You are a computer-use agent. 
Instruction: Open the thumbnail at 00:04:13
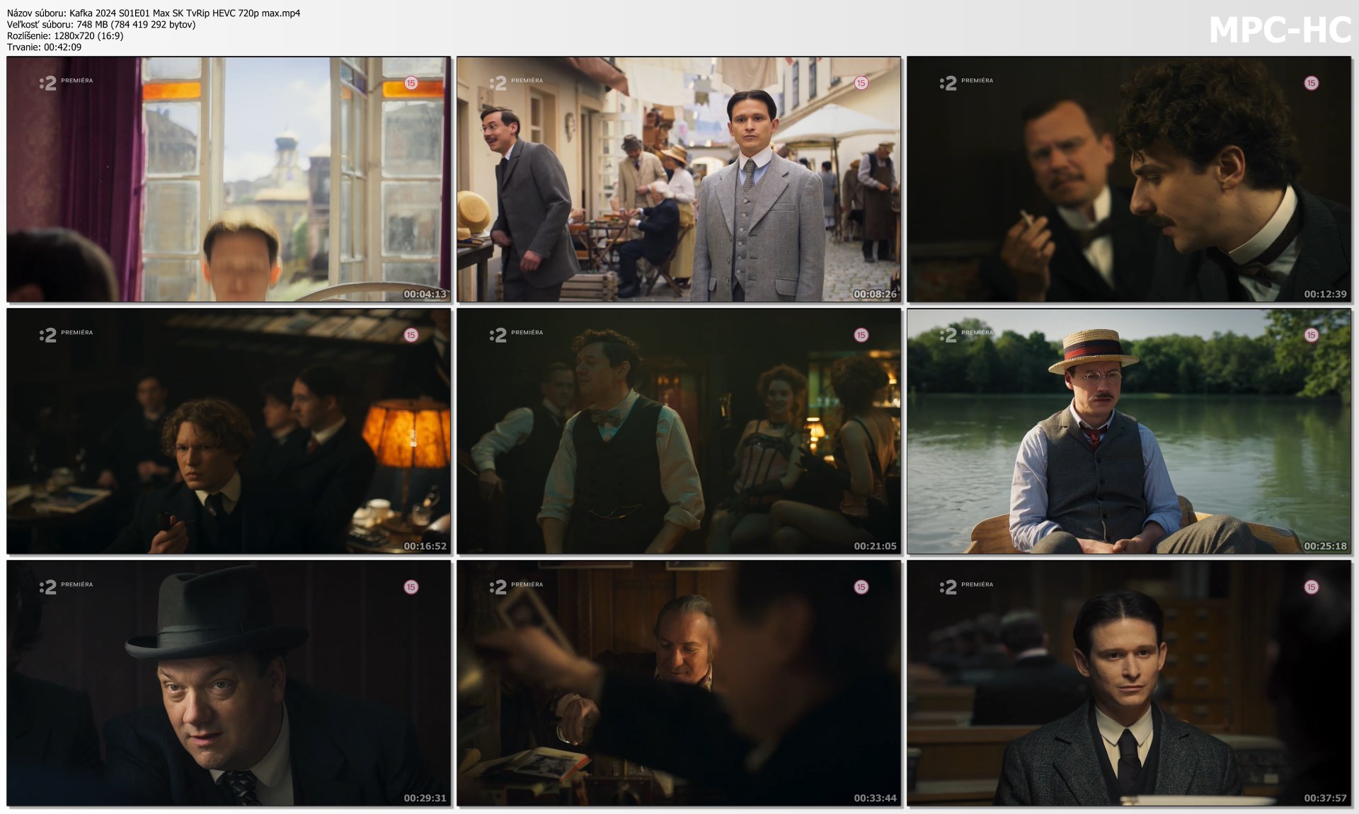(x=229, y=180)
